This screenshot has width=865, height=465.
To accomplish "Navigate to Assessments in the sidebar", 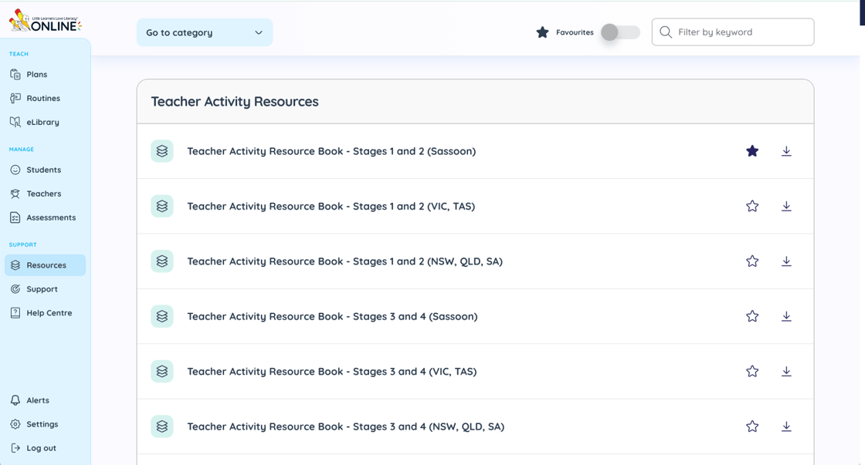I will pos(50,217).
